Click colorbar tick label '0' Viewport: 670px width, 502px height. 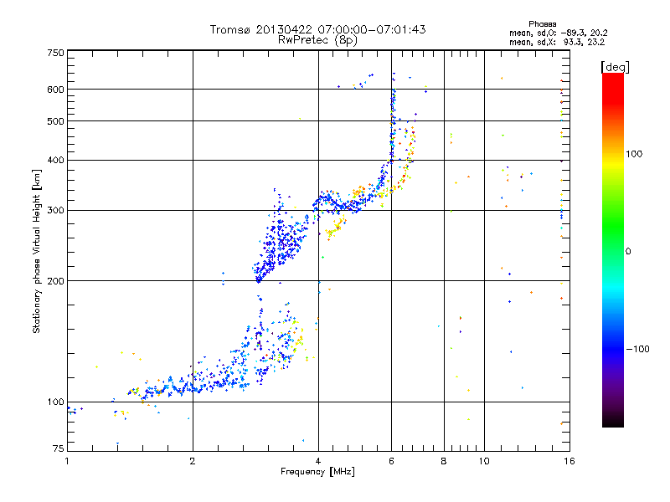[x=628, y=252]
